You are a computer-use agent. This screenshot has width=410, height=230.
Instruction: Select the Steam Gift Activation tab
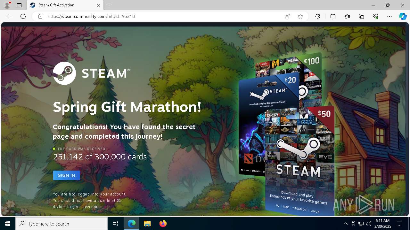pos(64,5)
